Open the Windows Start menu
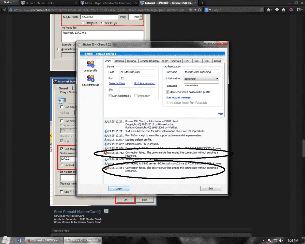305x244 pixels. tap(6, 240)
